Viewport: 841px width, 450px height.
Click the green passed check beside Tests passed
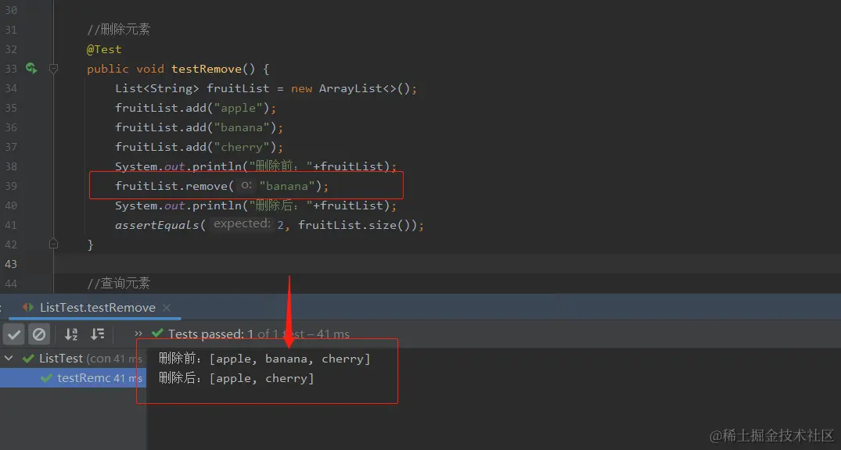point(157,334)
